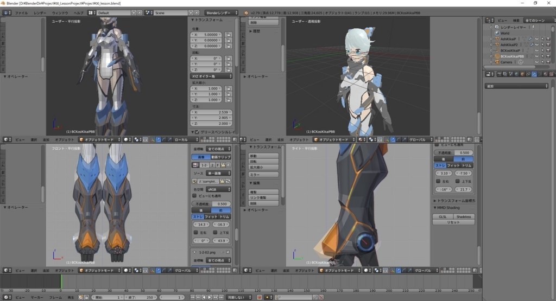Add a new scene with the plus icon
The image size is (556, 301).
pos(191,13)
